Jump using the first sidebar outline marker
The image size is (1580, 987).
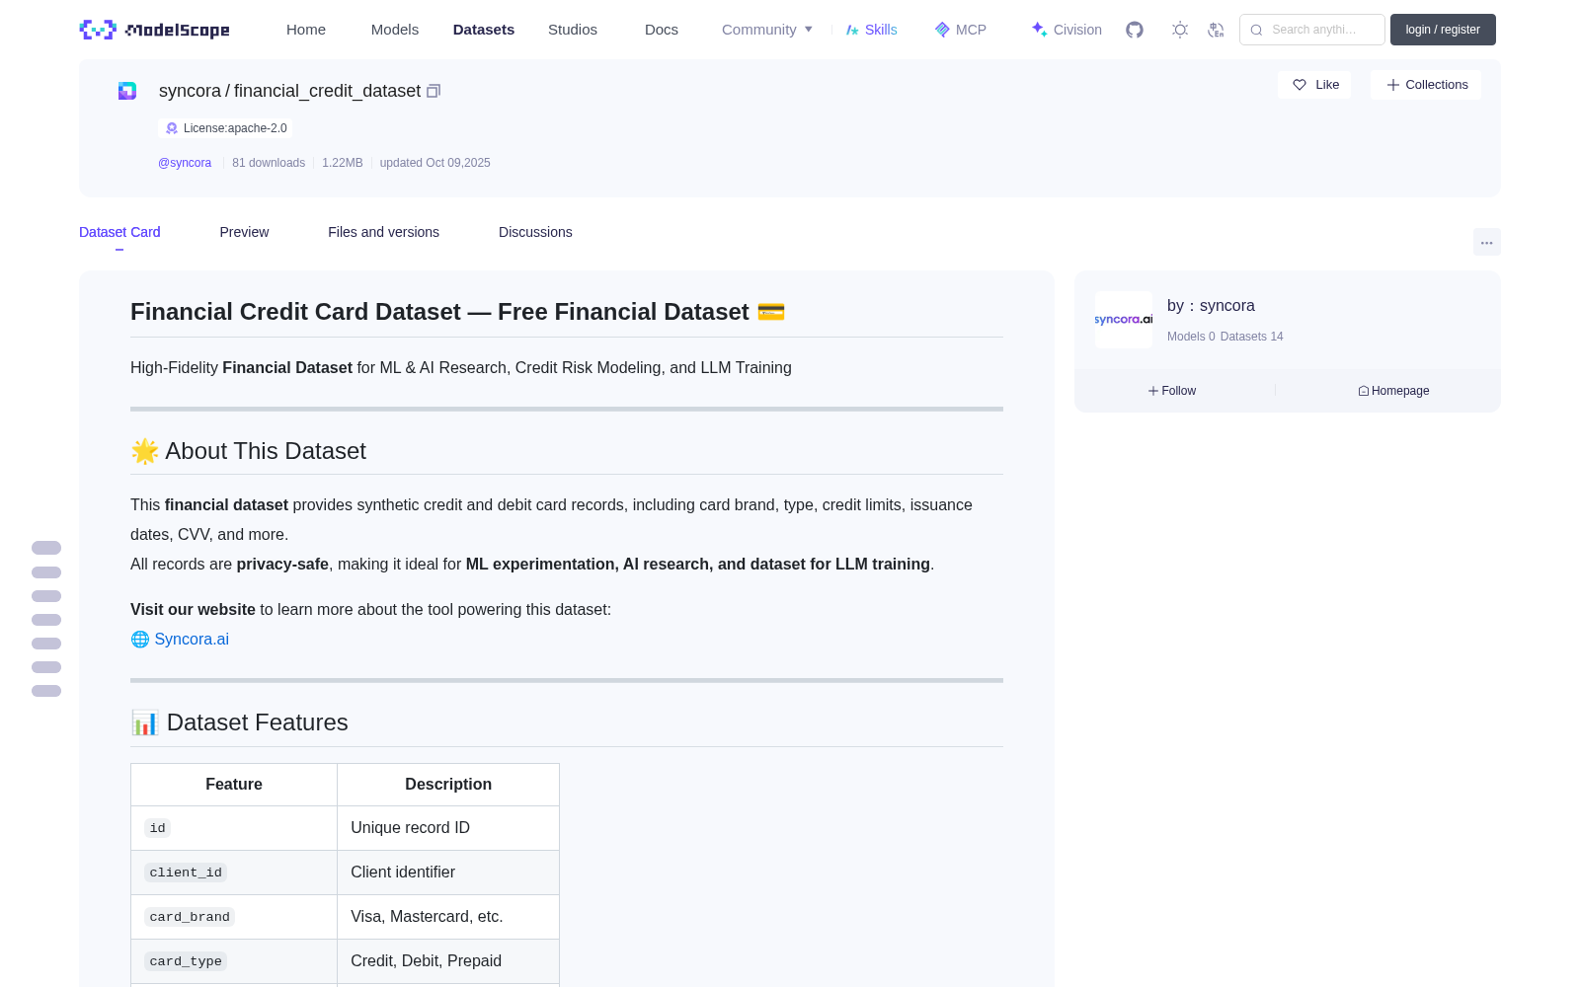pyautogui.click(x=46, y=548)
